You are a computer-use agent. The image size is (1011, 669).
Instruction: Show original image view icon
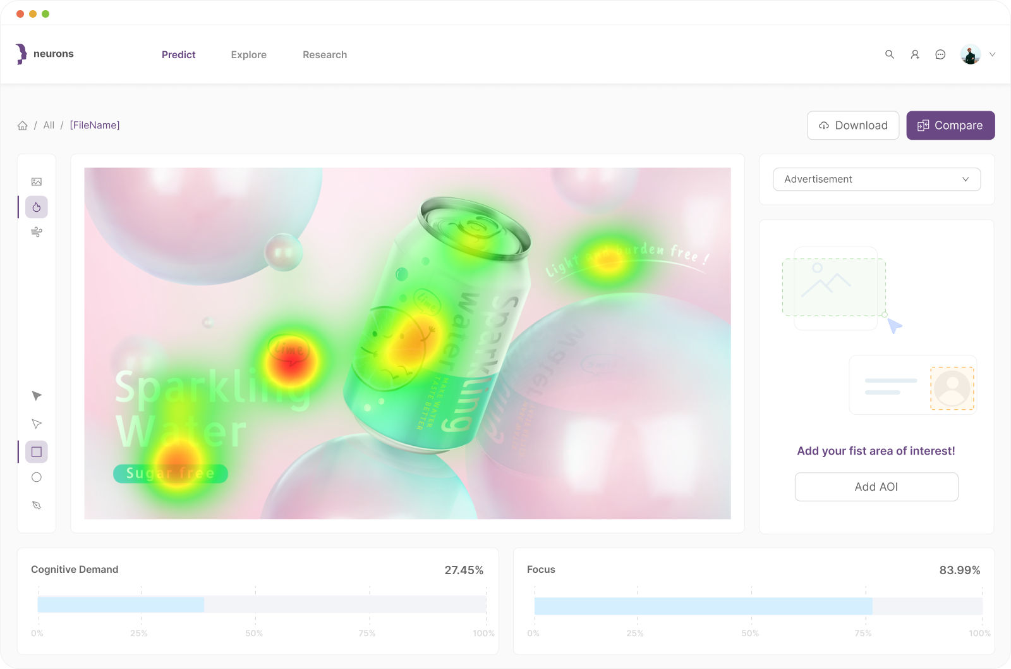(37, 181)
